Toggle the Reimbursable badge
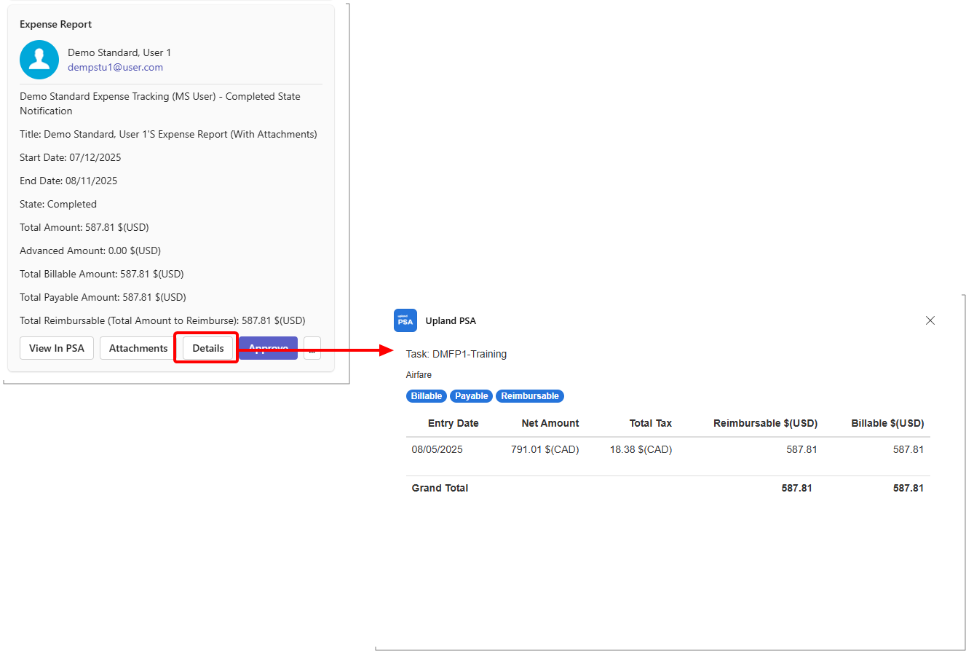The image size is (974, 659). (x=529, y=395)
